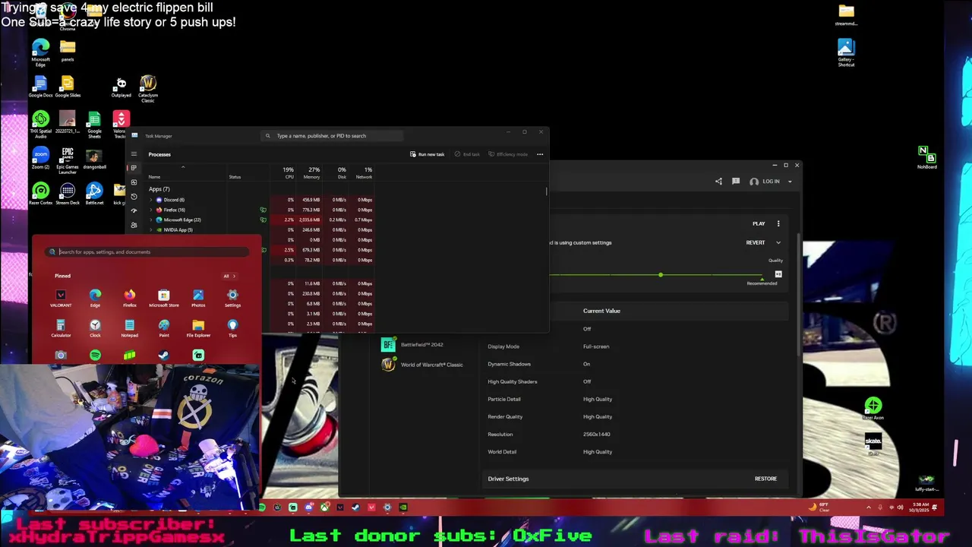Open Startup apps icon in Task Manager sidebar

pyautogui.click(x=134, y=210)
